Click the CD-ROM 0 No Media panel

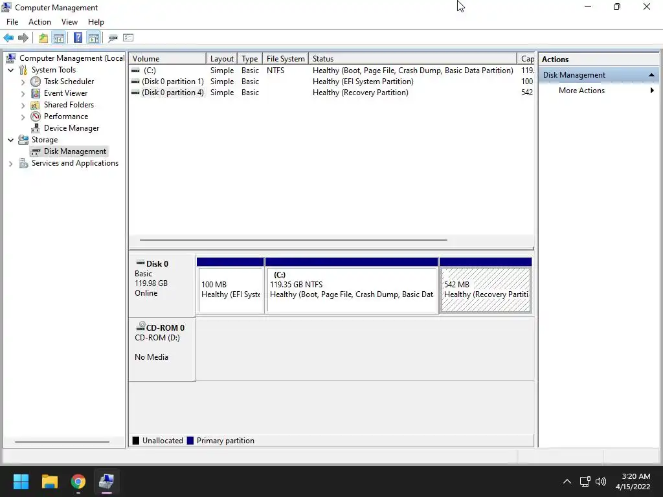click(x=162, y=349)
